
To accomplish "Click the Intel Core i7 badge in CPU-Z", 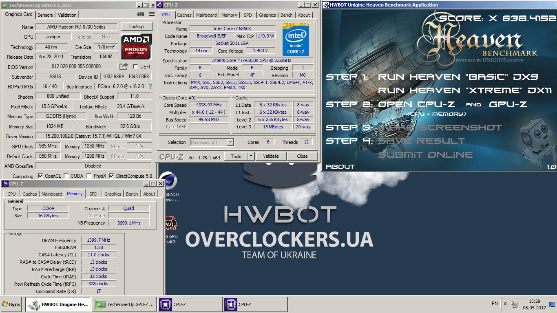I will 296,40.
